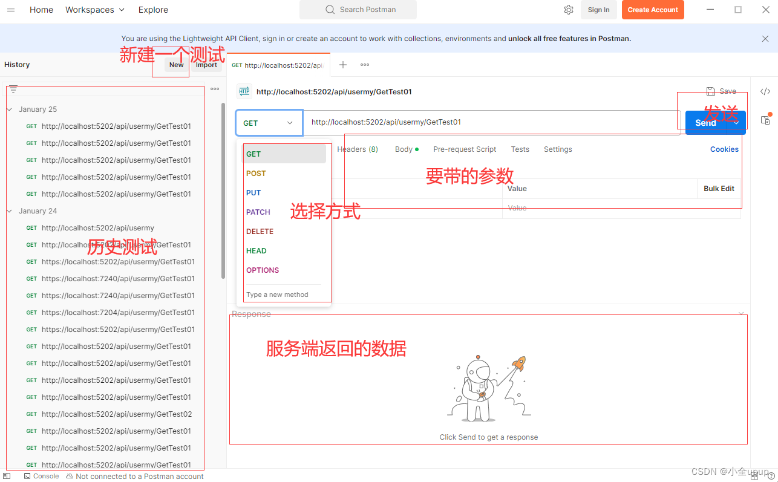Screen dimensions: 778x482
Task: Open the Pre-request Script tab
Action: 465,149
